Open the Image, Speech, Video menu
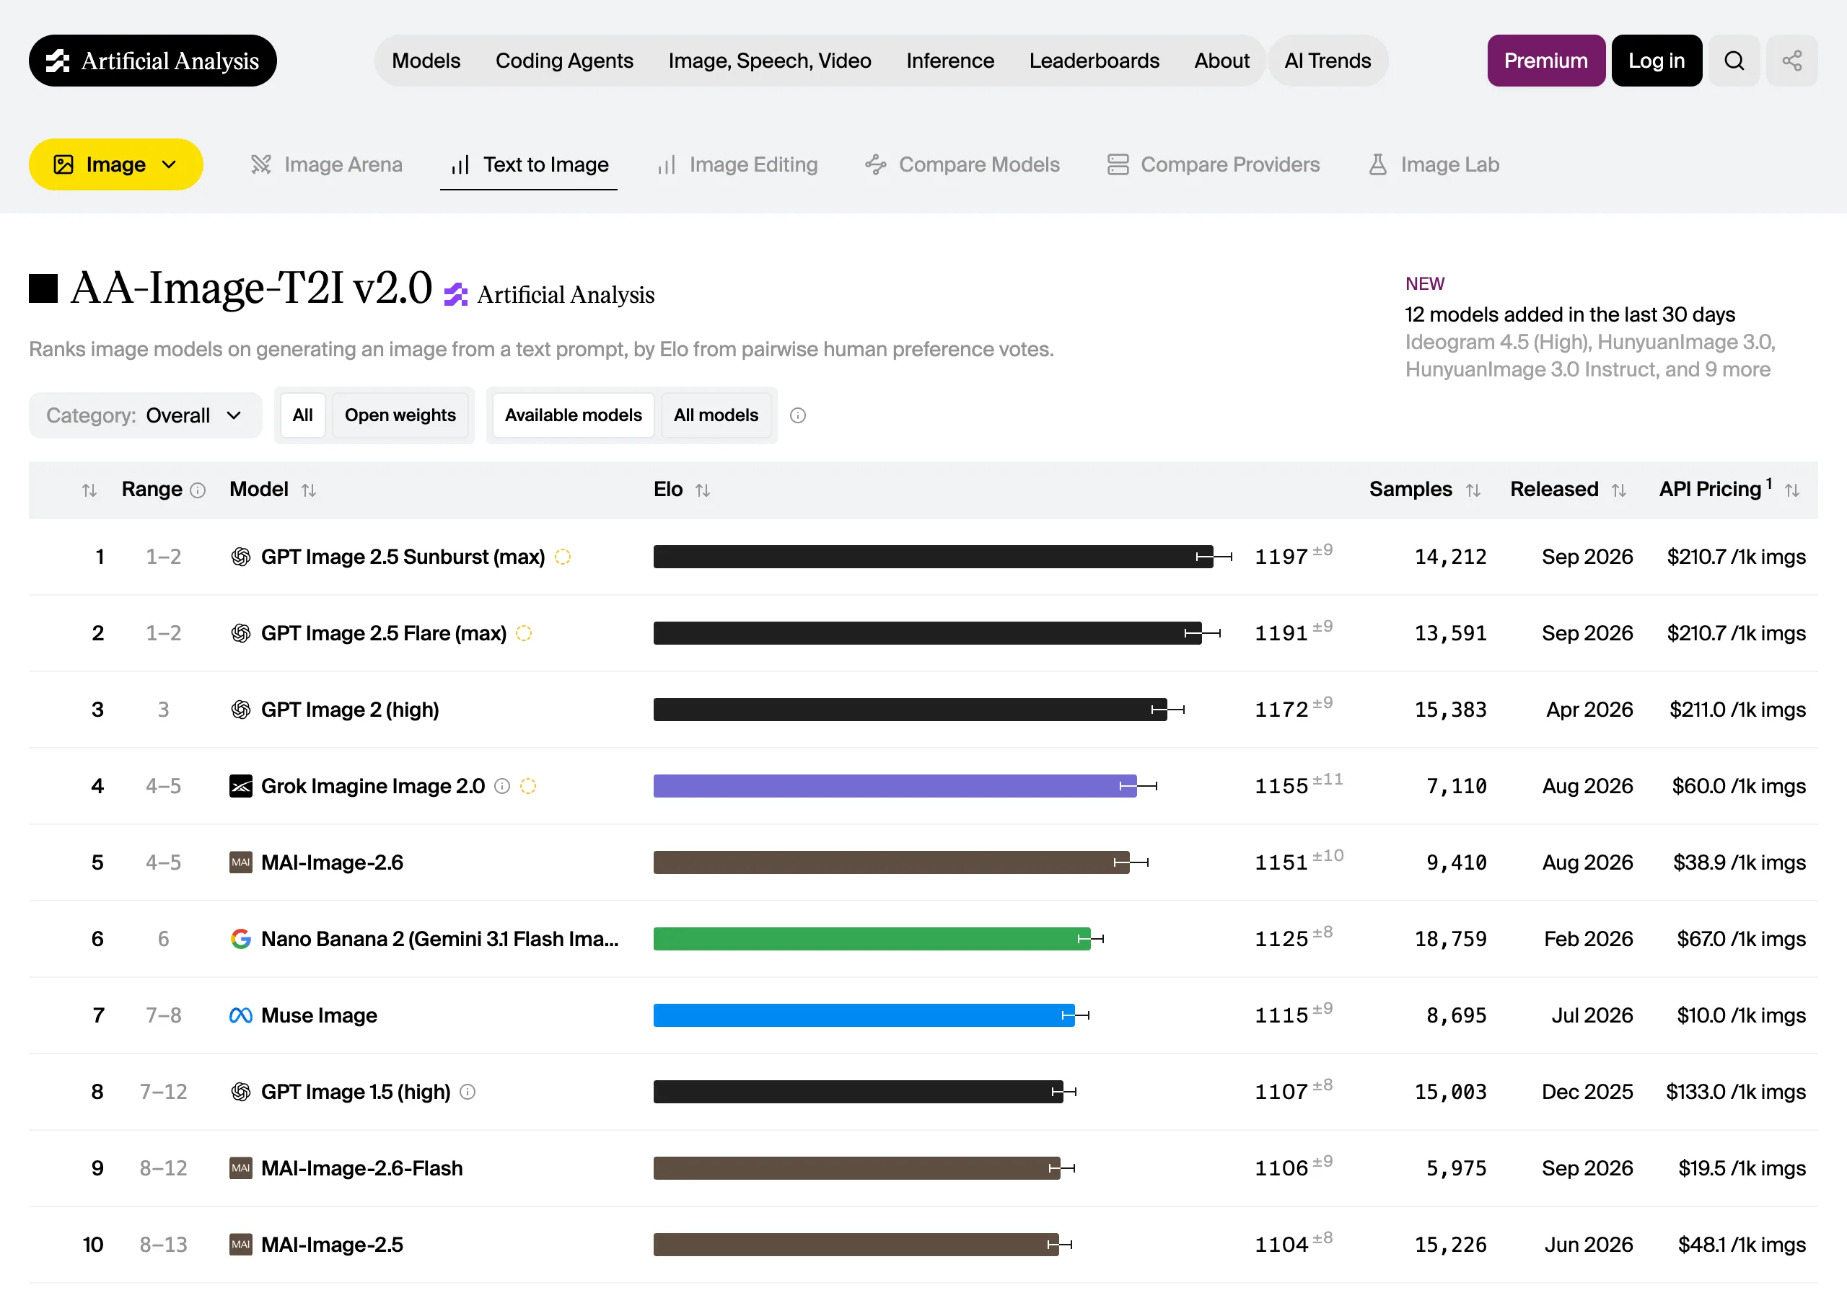The height and width of the screenshot is (1298, 1847). pyautogui.click(x=769, y=61)
